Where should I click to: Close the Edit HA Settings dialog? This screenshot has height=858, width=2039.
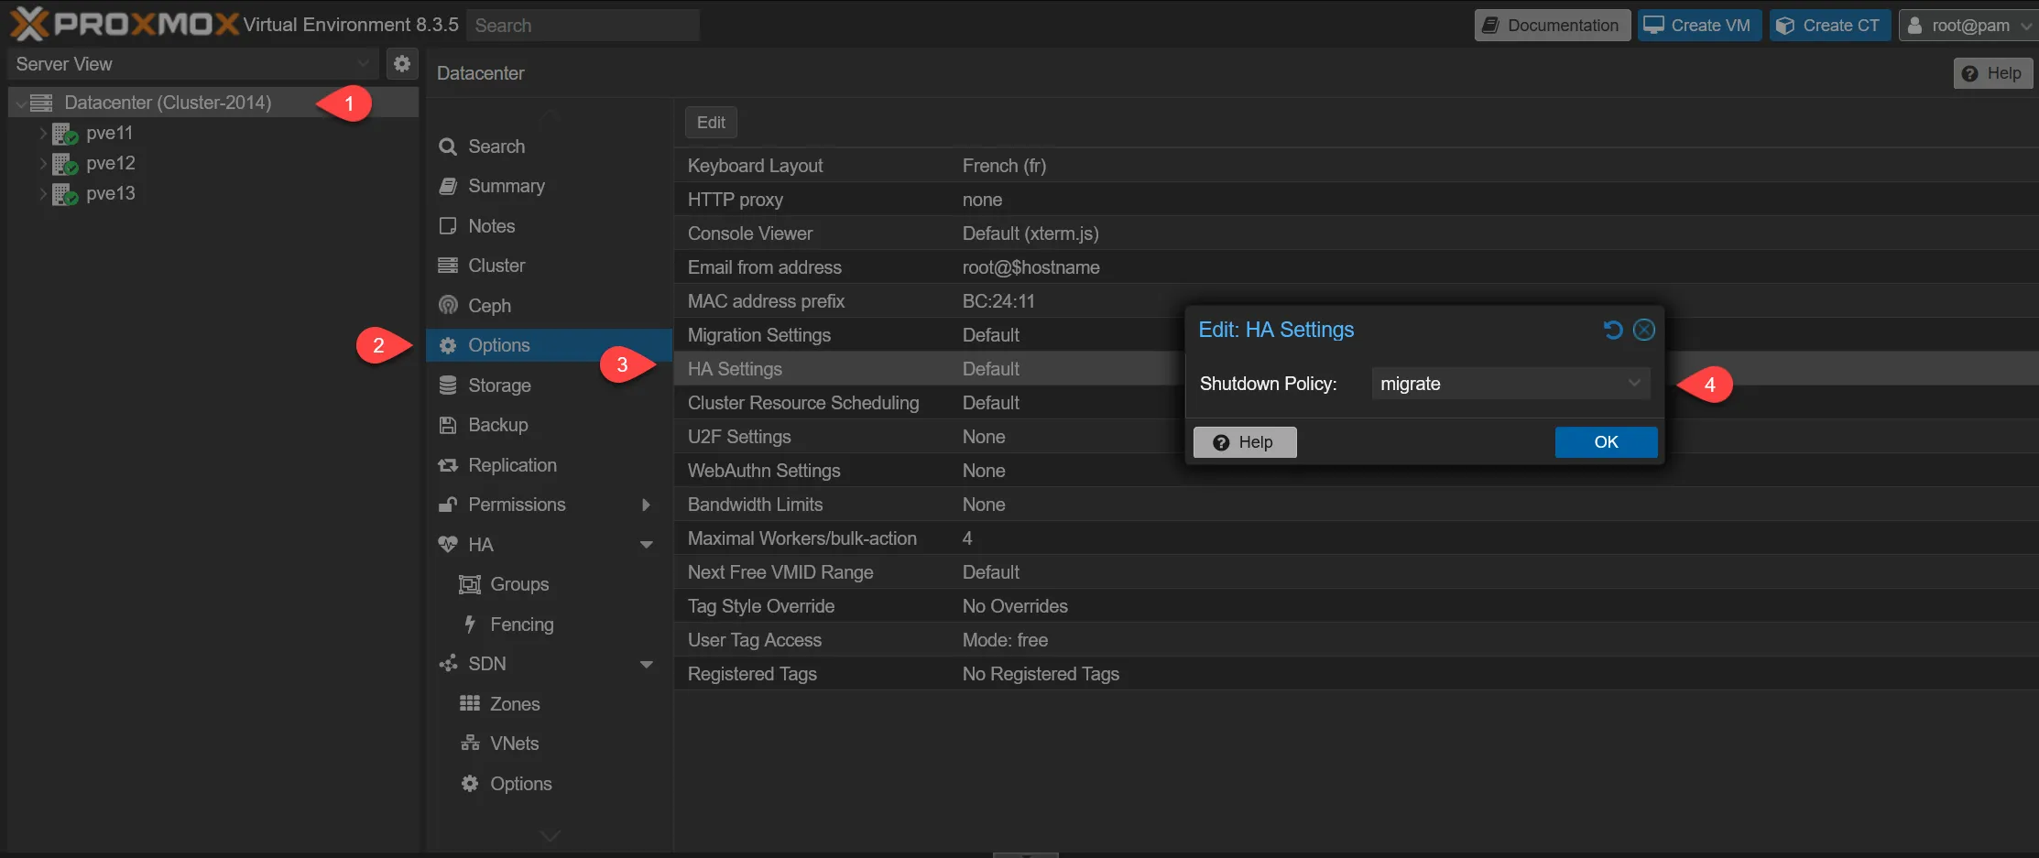pos(1644,330)
